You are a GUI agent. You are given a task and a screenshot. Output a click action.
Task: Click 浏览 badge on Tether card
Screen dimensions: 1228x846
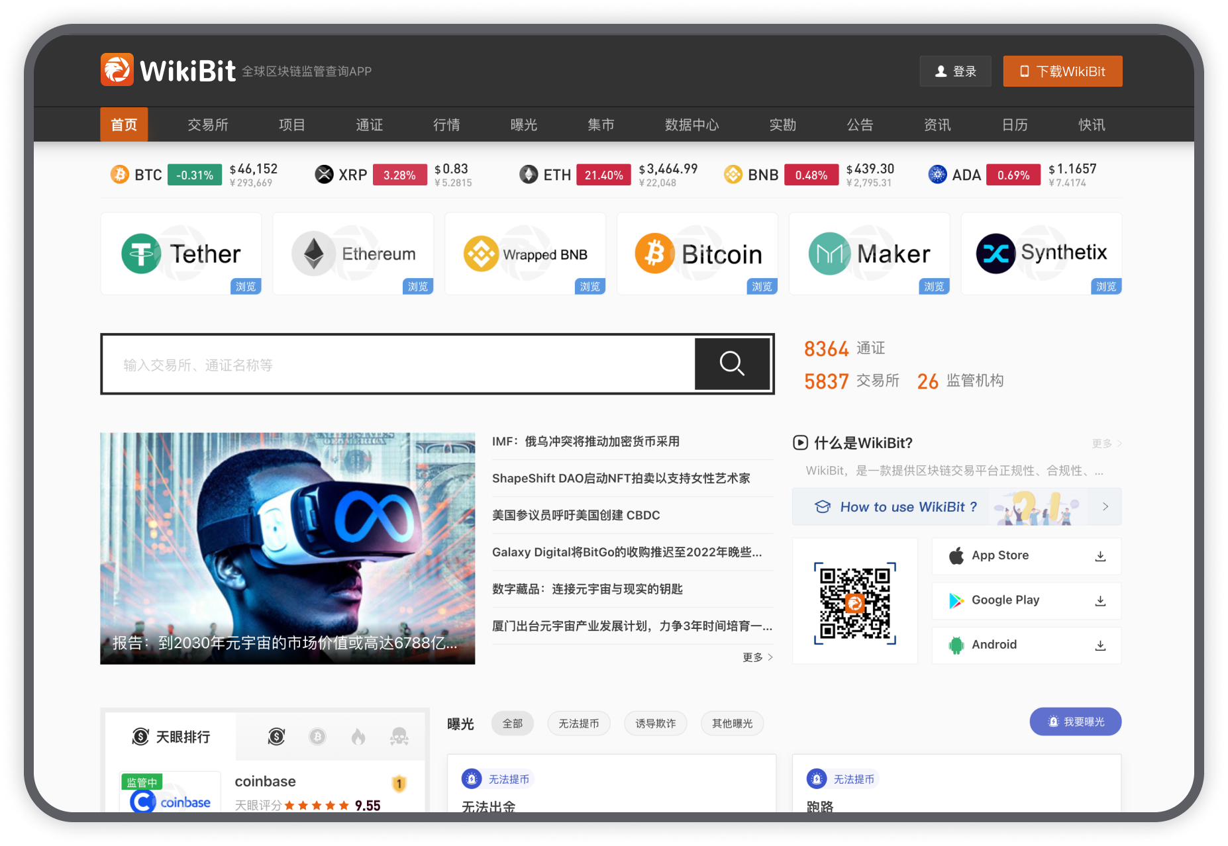[246, 287]
